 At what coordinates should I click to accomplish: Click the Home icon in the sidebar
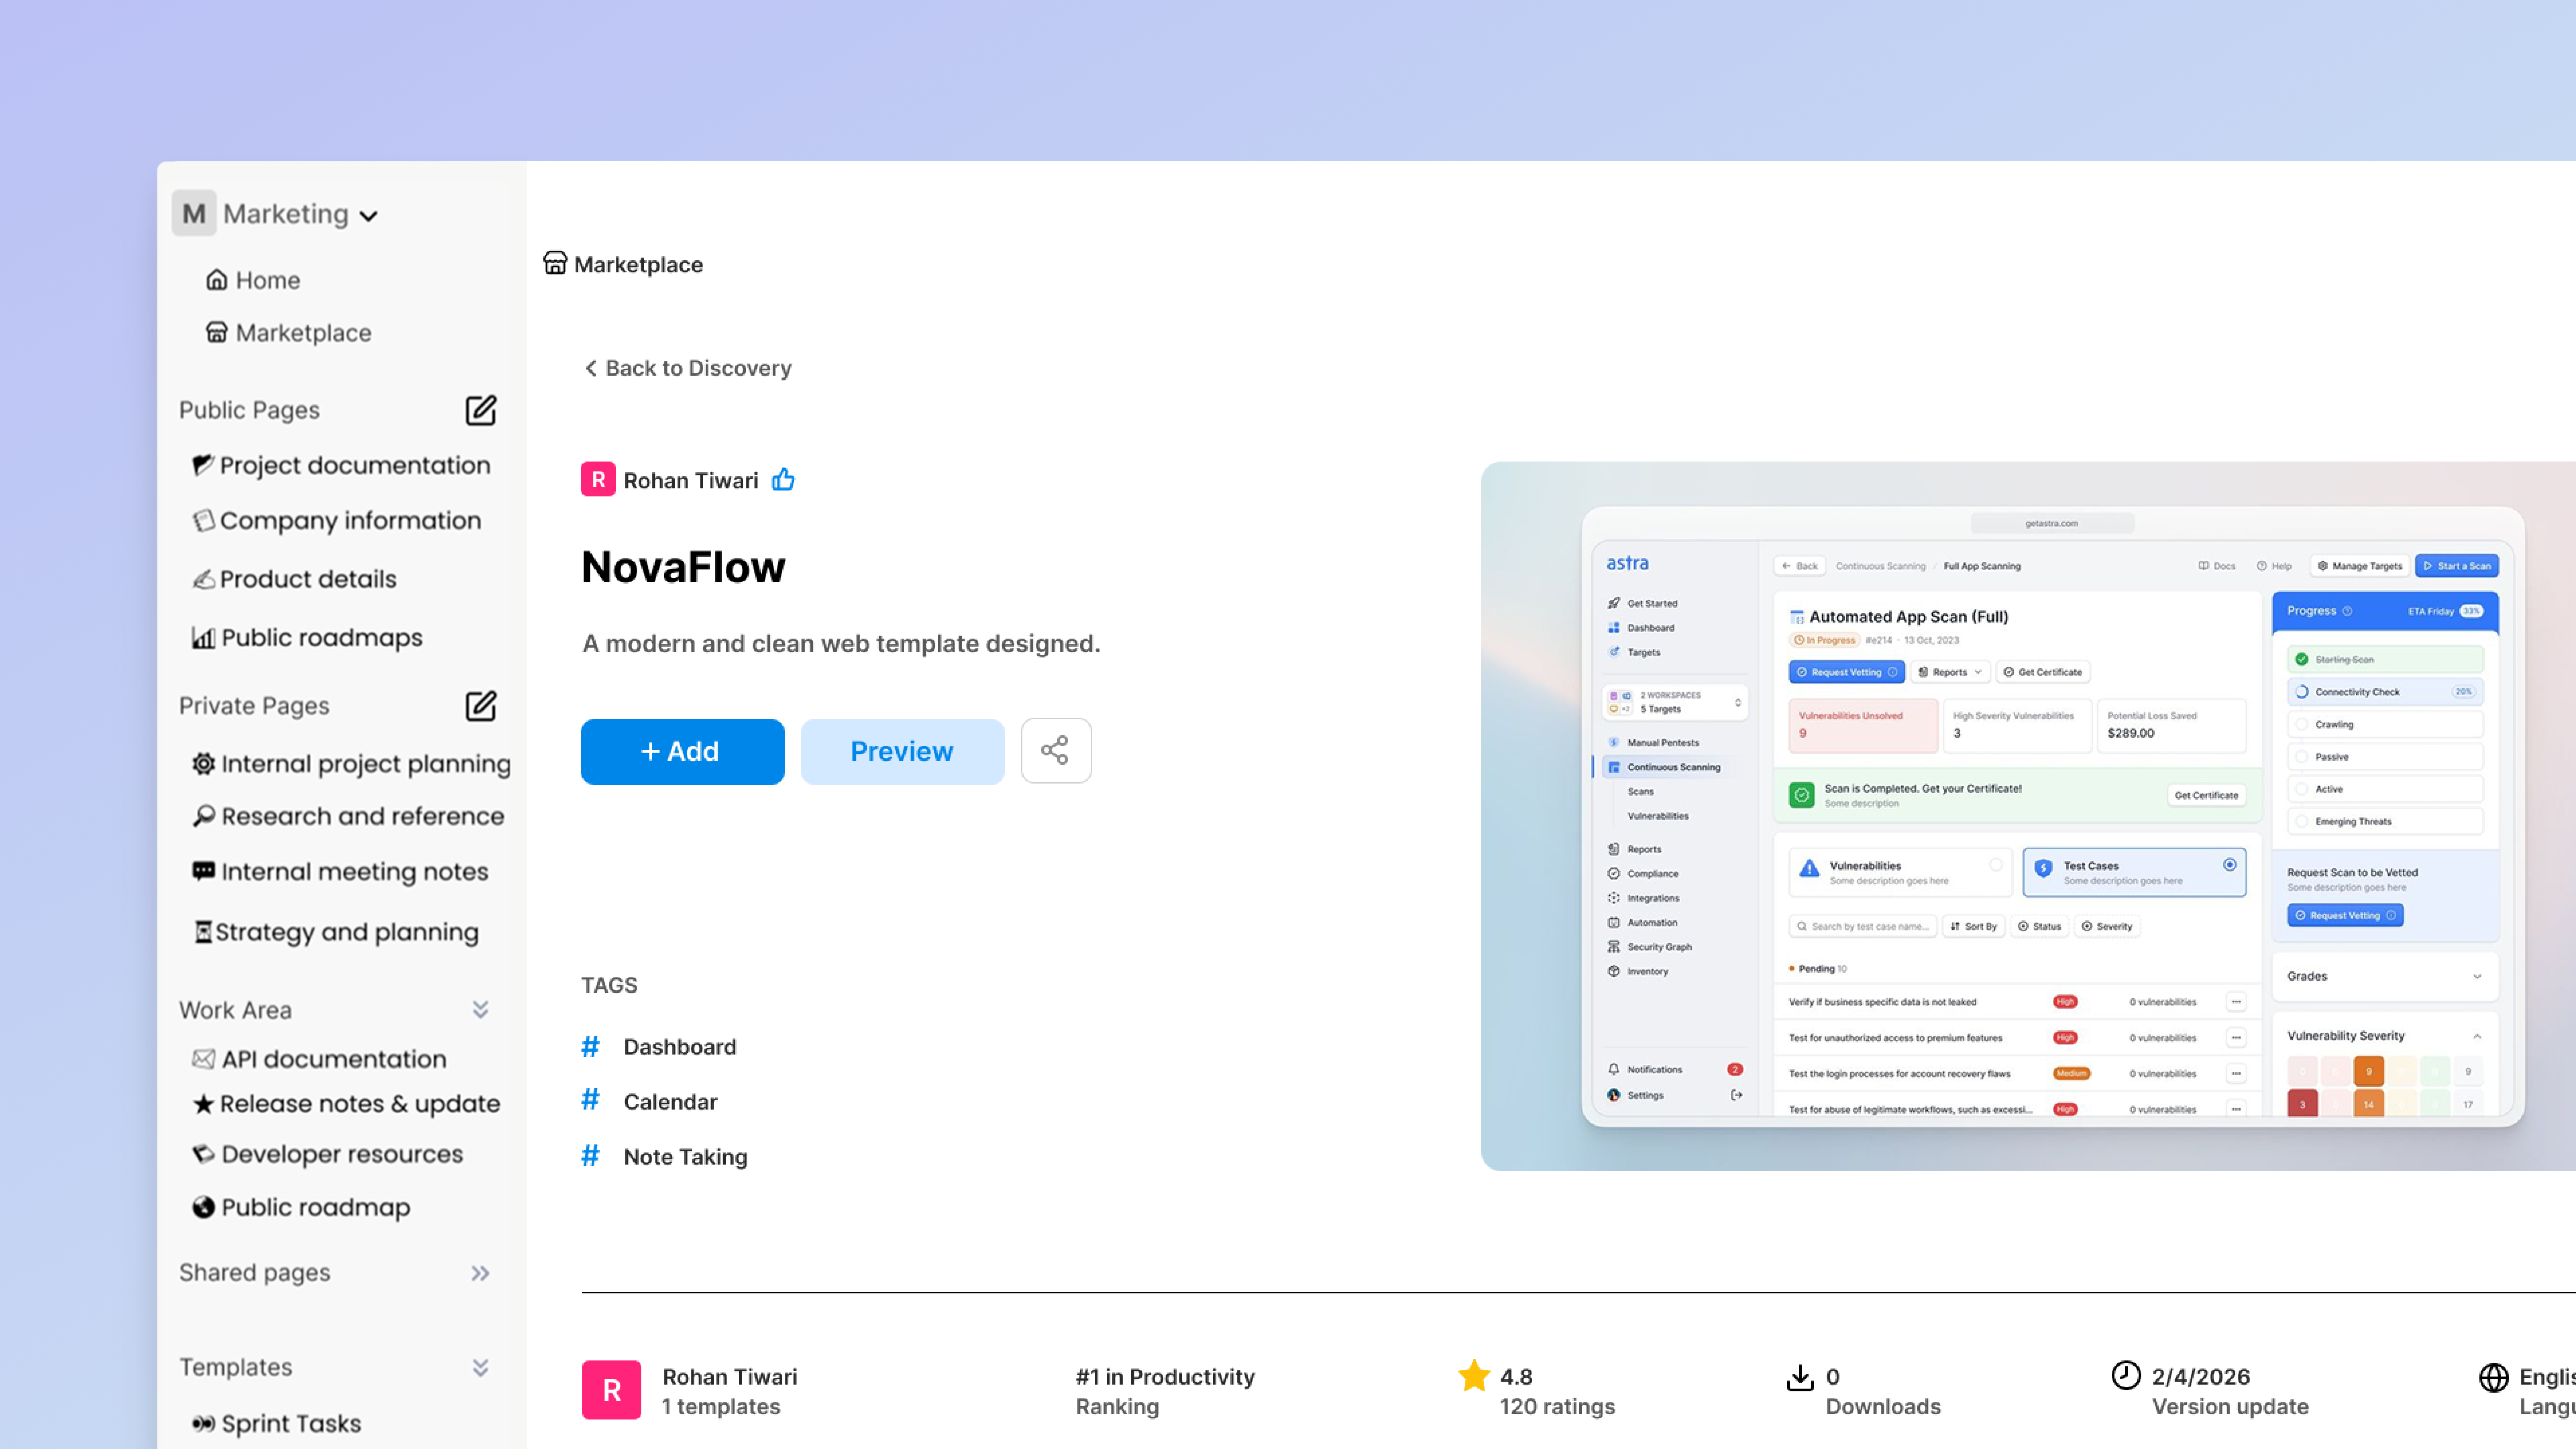216,280
